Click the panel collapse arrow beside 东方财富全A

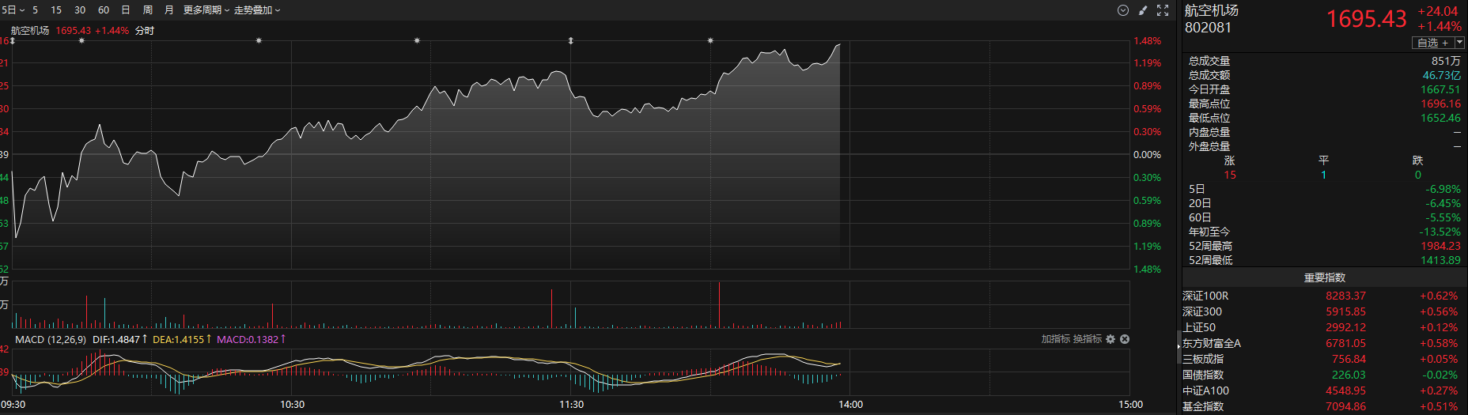1179,345
